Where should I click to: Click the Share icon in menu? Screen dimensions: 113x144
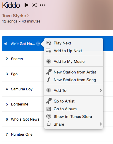(49, 124)
